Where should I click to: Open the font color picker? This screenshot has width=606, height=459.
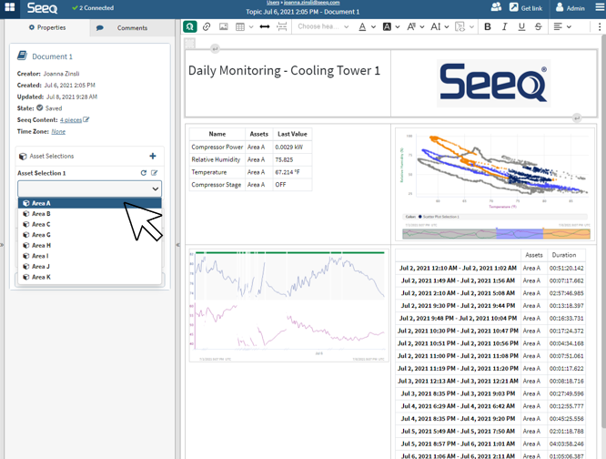click(365, 27)
